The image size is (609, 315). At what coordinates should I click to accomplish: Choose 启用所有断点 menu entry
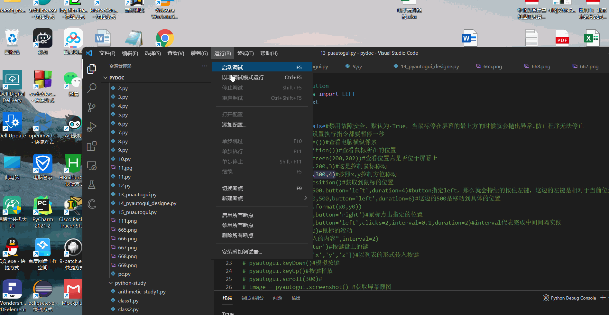[262, 215]
